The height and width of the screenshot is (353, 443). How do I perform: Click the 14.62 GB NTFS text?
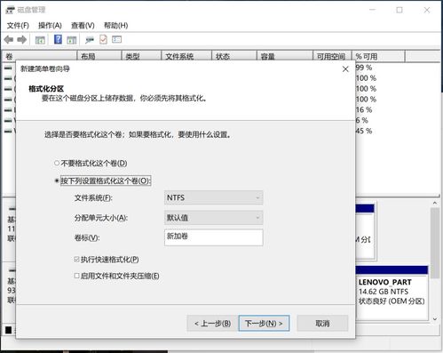[x=384, y=292]
